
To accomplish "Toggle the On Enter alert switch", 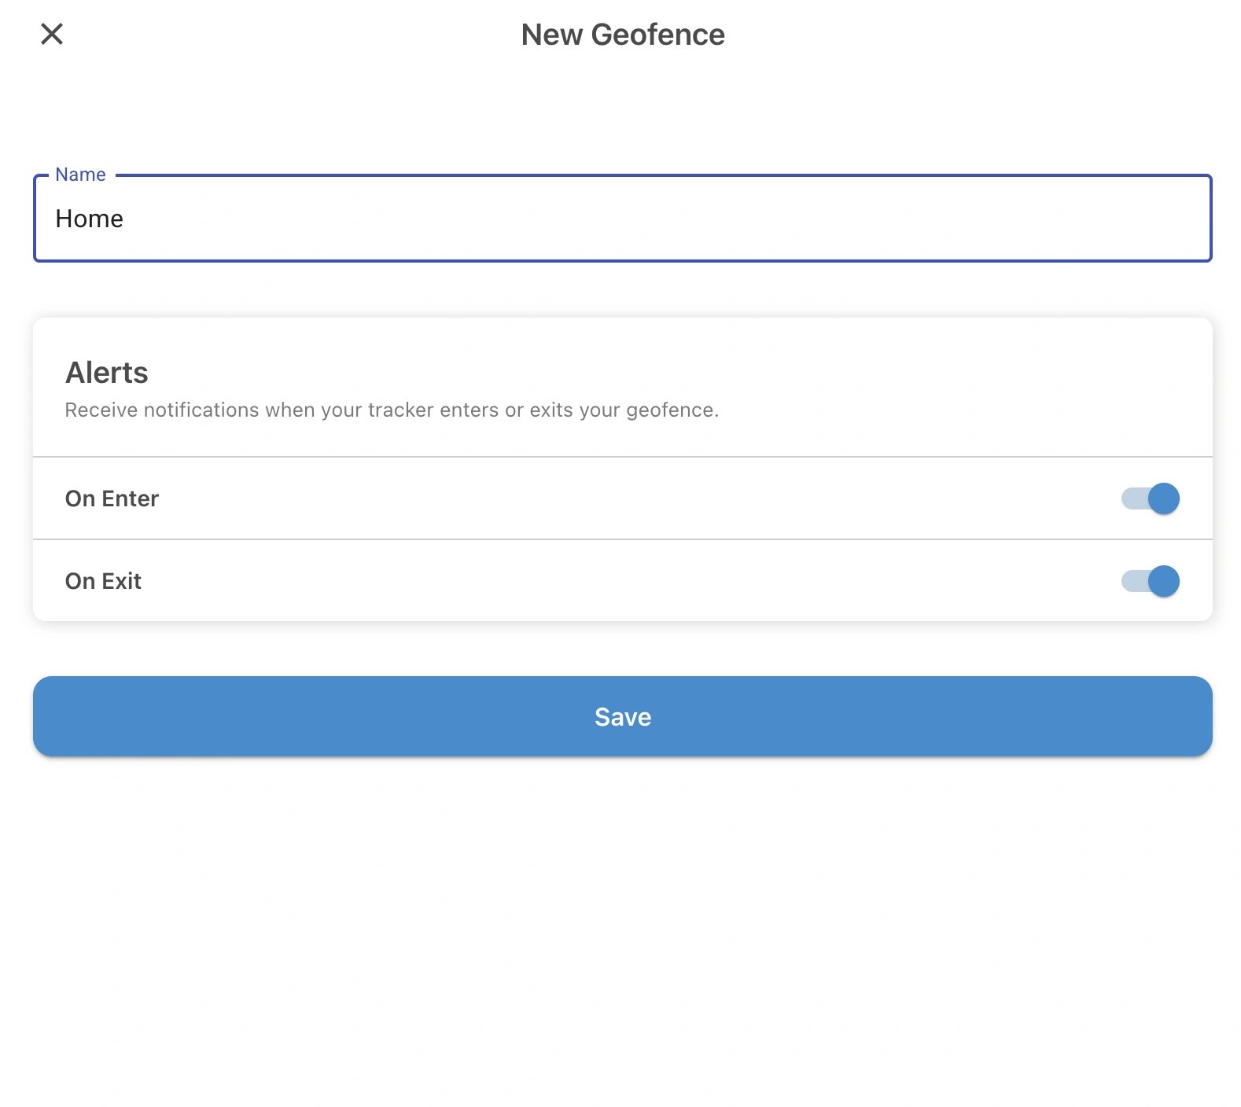I will [1150, 498].
